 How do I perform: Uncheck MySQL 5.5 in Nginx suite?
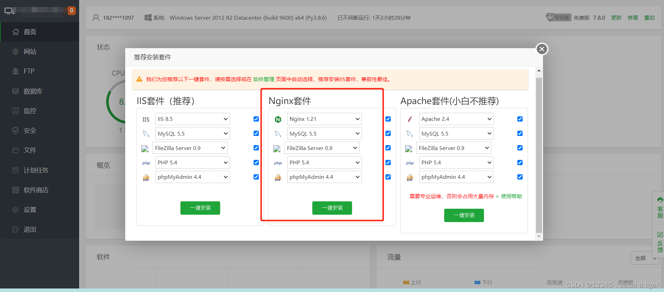[x=388, y=134]
